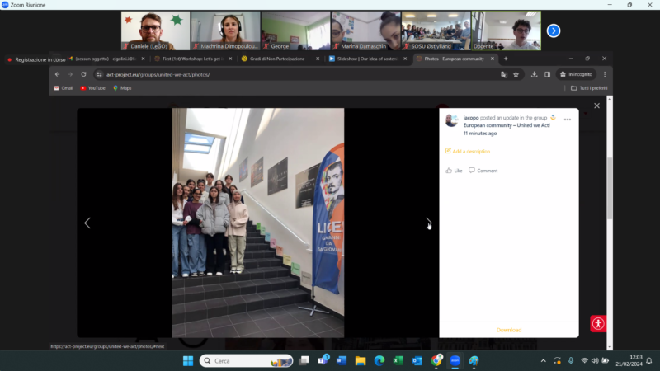
Task: Open the three-dot options menu of the post
Action: click(x=567, y=120)
